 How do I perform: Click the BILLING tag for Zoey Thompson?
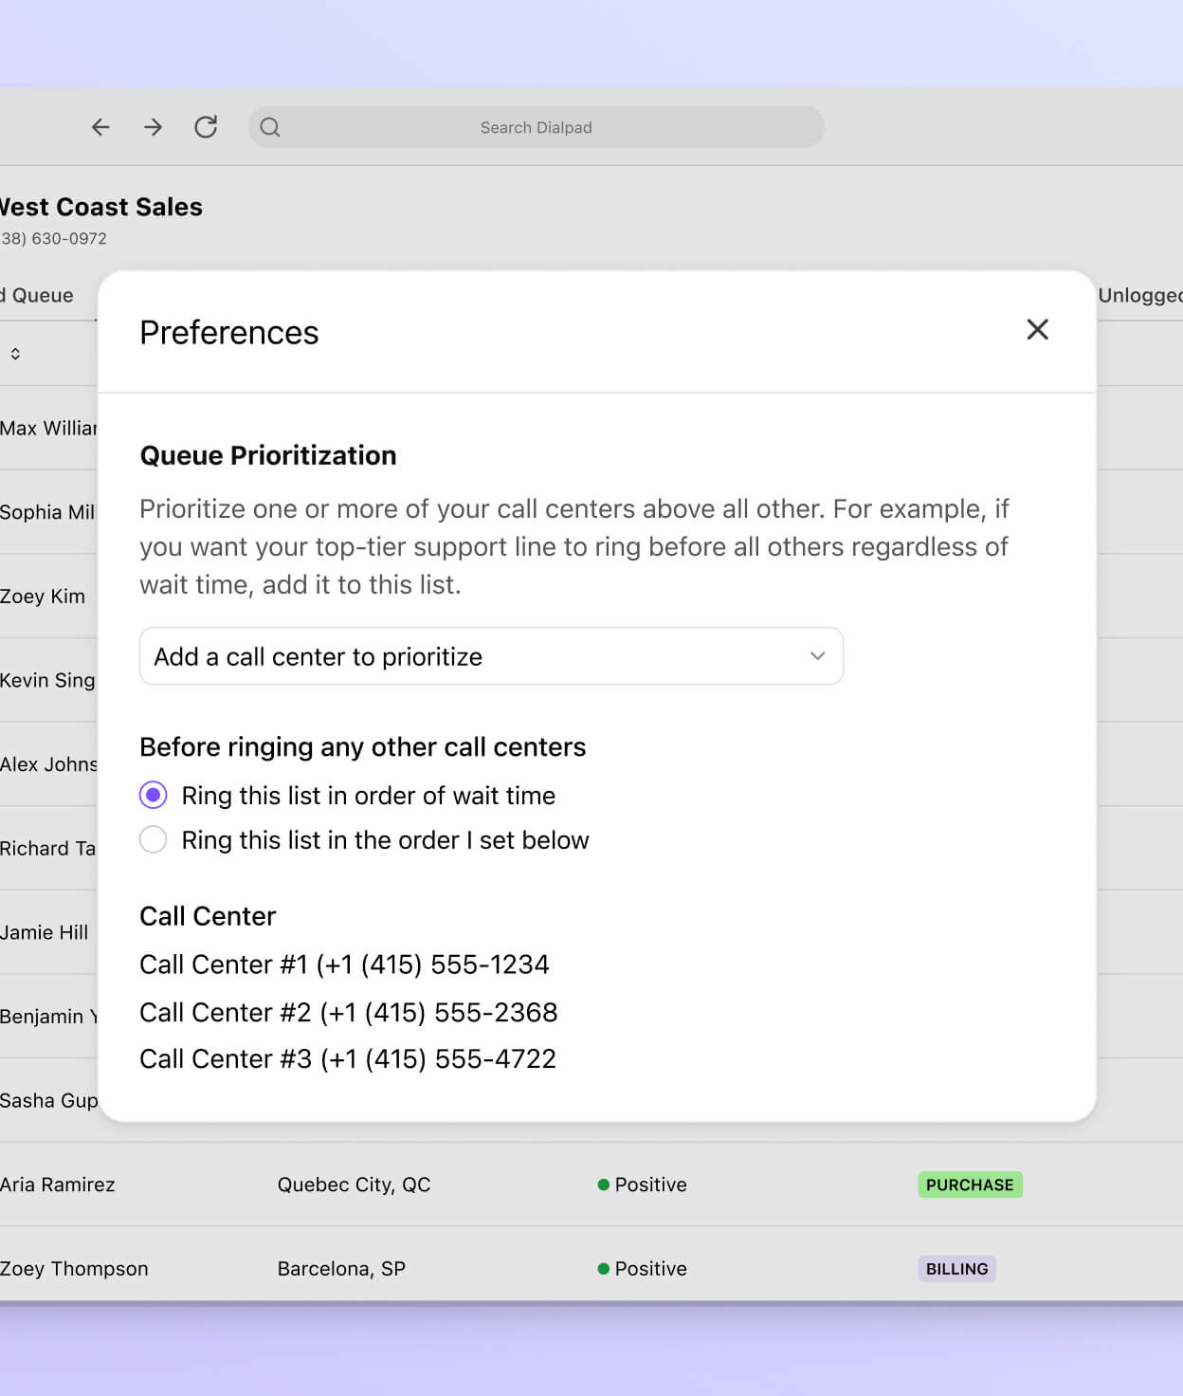(x=956, y=1268)
